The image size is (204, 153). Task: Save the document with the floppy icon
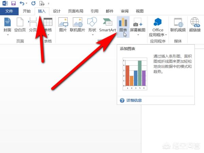coord(13,3)
